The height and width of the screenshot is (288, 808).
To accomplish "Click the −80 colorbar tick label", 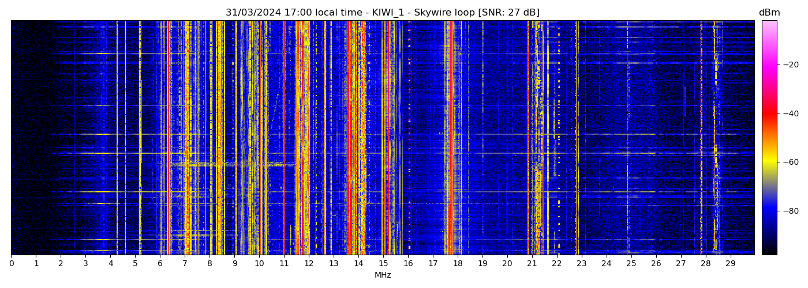I will click(x=790, y=211).
